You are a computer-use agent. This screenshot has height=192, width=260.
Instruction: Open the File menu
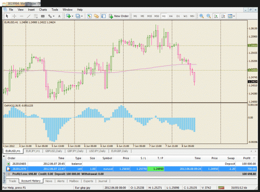[x=11, y=10]
